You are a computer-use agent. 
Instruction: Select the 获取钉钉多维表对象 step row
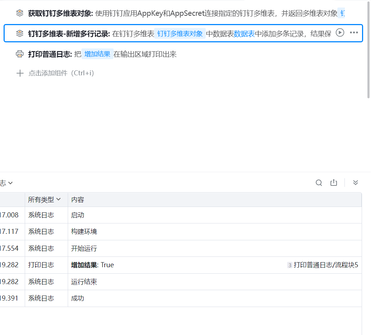179,14
